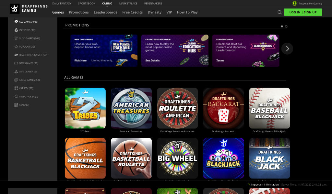Click the Log In | Sign Up button
This screenshot has width=332, height=194.
tap(303, 12)
